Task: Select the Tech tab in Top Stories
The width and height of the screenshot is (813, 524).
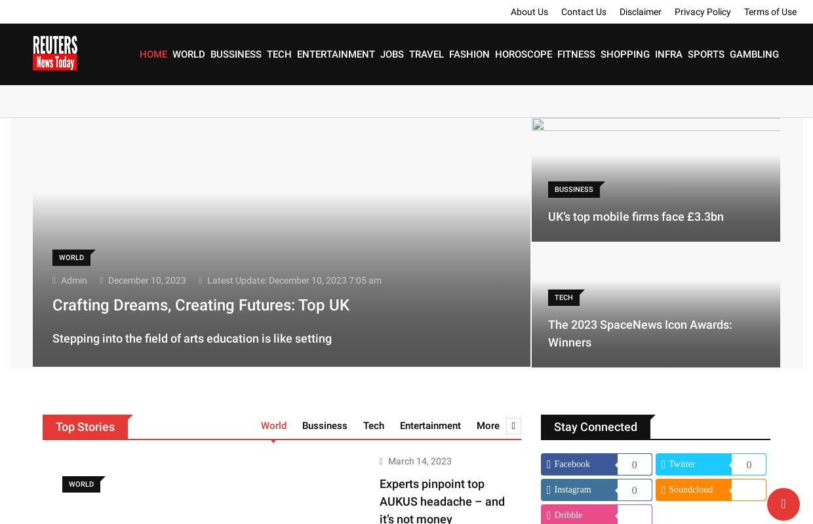Action: pyautogui.click(x=374, y=426)
